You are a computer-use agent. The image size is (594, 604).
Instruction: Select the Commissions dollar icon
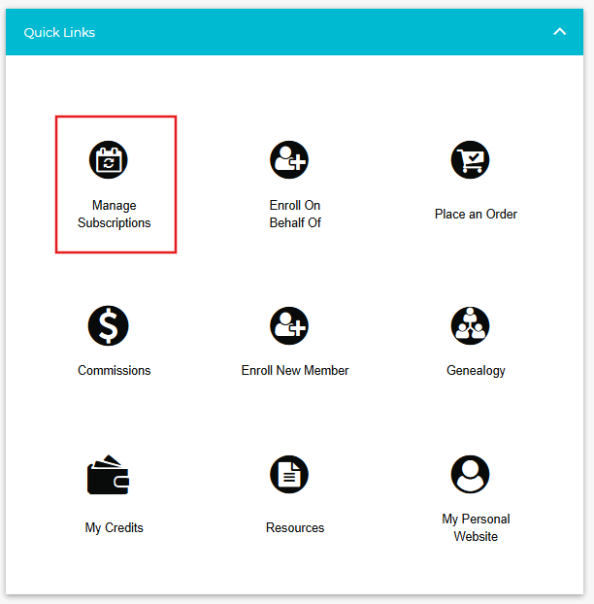pyautogui.click(x=108, y=326)
